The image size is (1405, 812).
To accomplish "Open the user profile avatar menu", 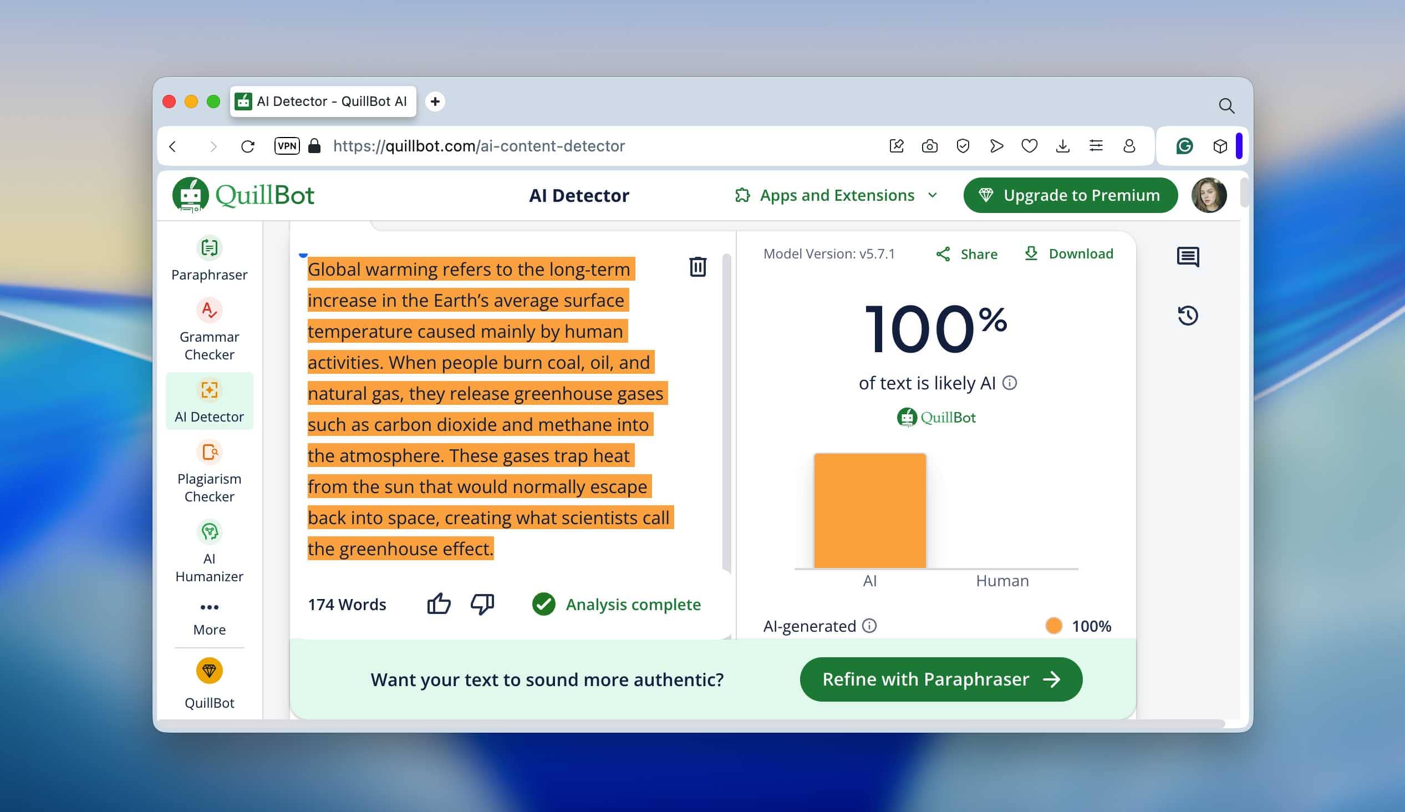I will click(x=1208, y=195).
